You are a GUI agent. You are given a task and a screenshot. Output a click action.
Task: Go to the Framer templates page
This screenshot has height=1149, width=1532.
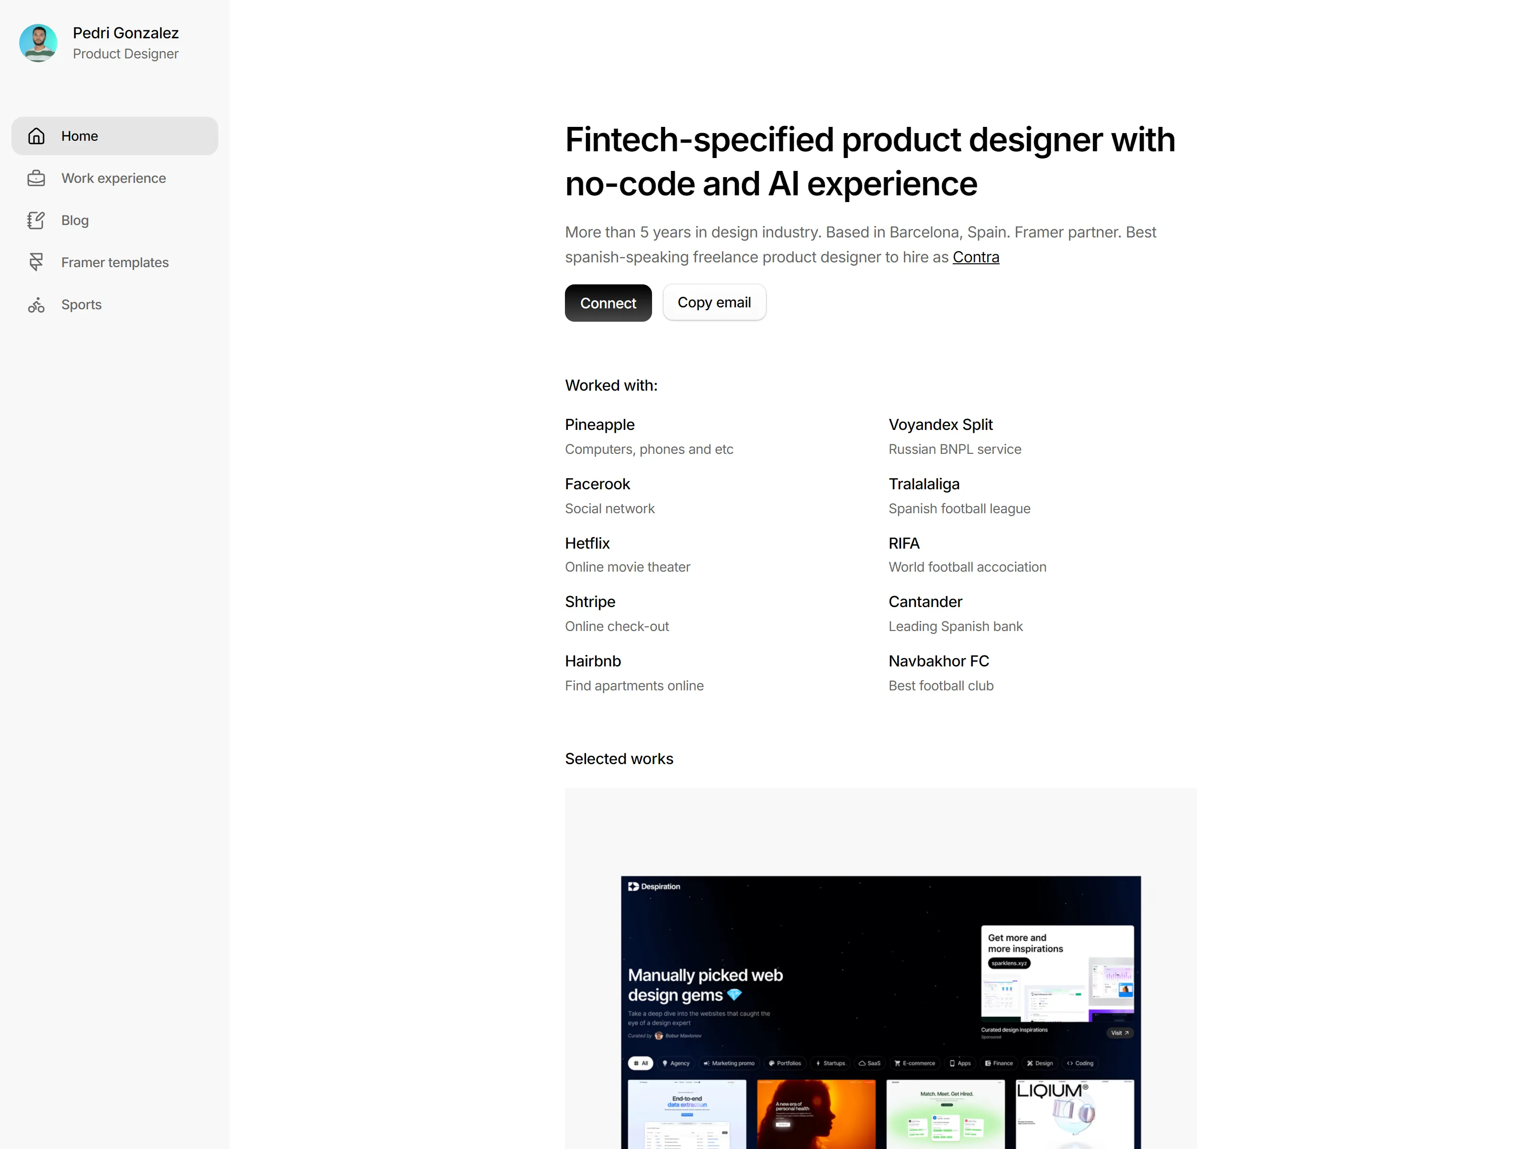114,262
